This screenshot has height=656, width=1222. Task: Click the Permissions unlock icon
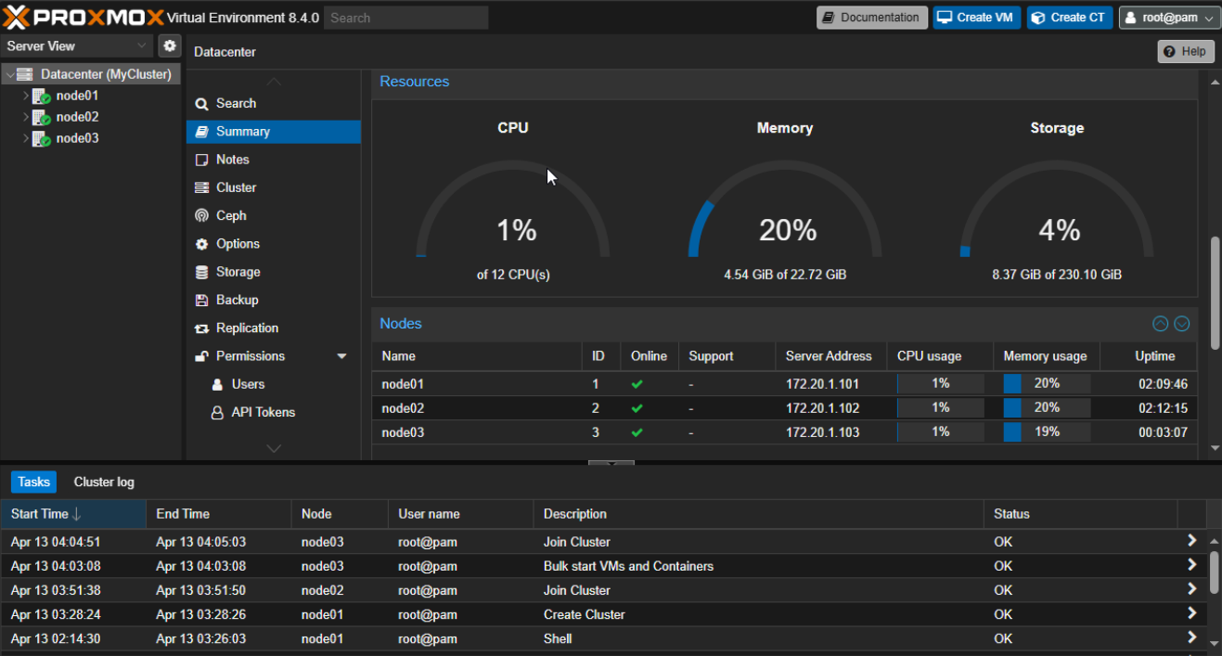click(x=201, y=356)
